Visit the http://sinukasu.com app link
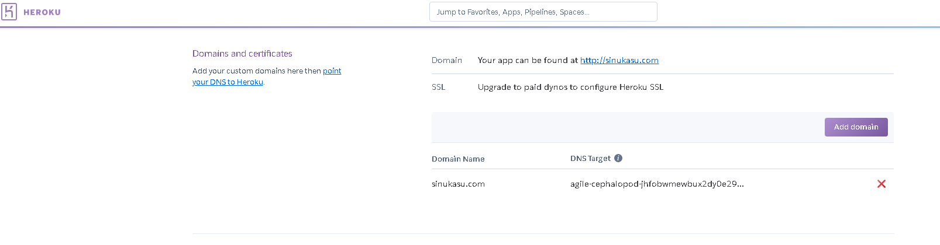 point(619,60)
